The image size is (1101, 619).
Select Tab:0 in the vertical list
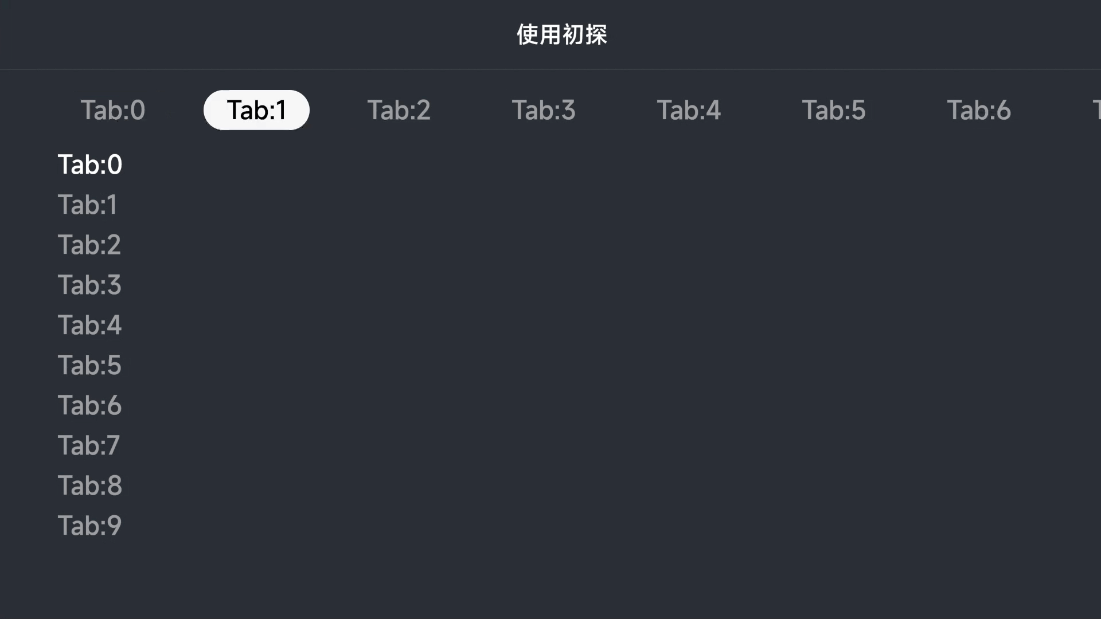click(x=90, y=165)
